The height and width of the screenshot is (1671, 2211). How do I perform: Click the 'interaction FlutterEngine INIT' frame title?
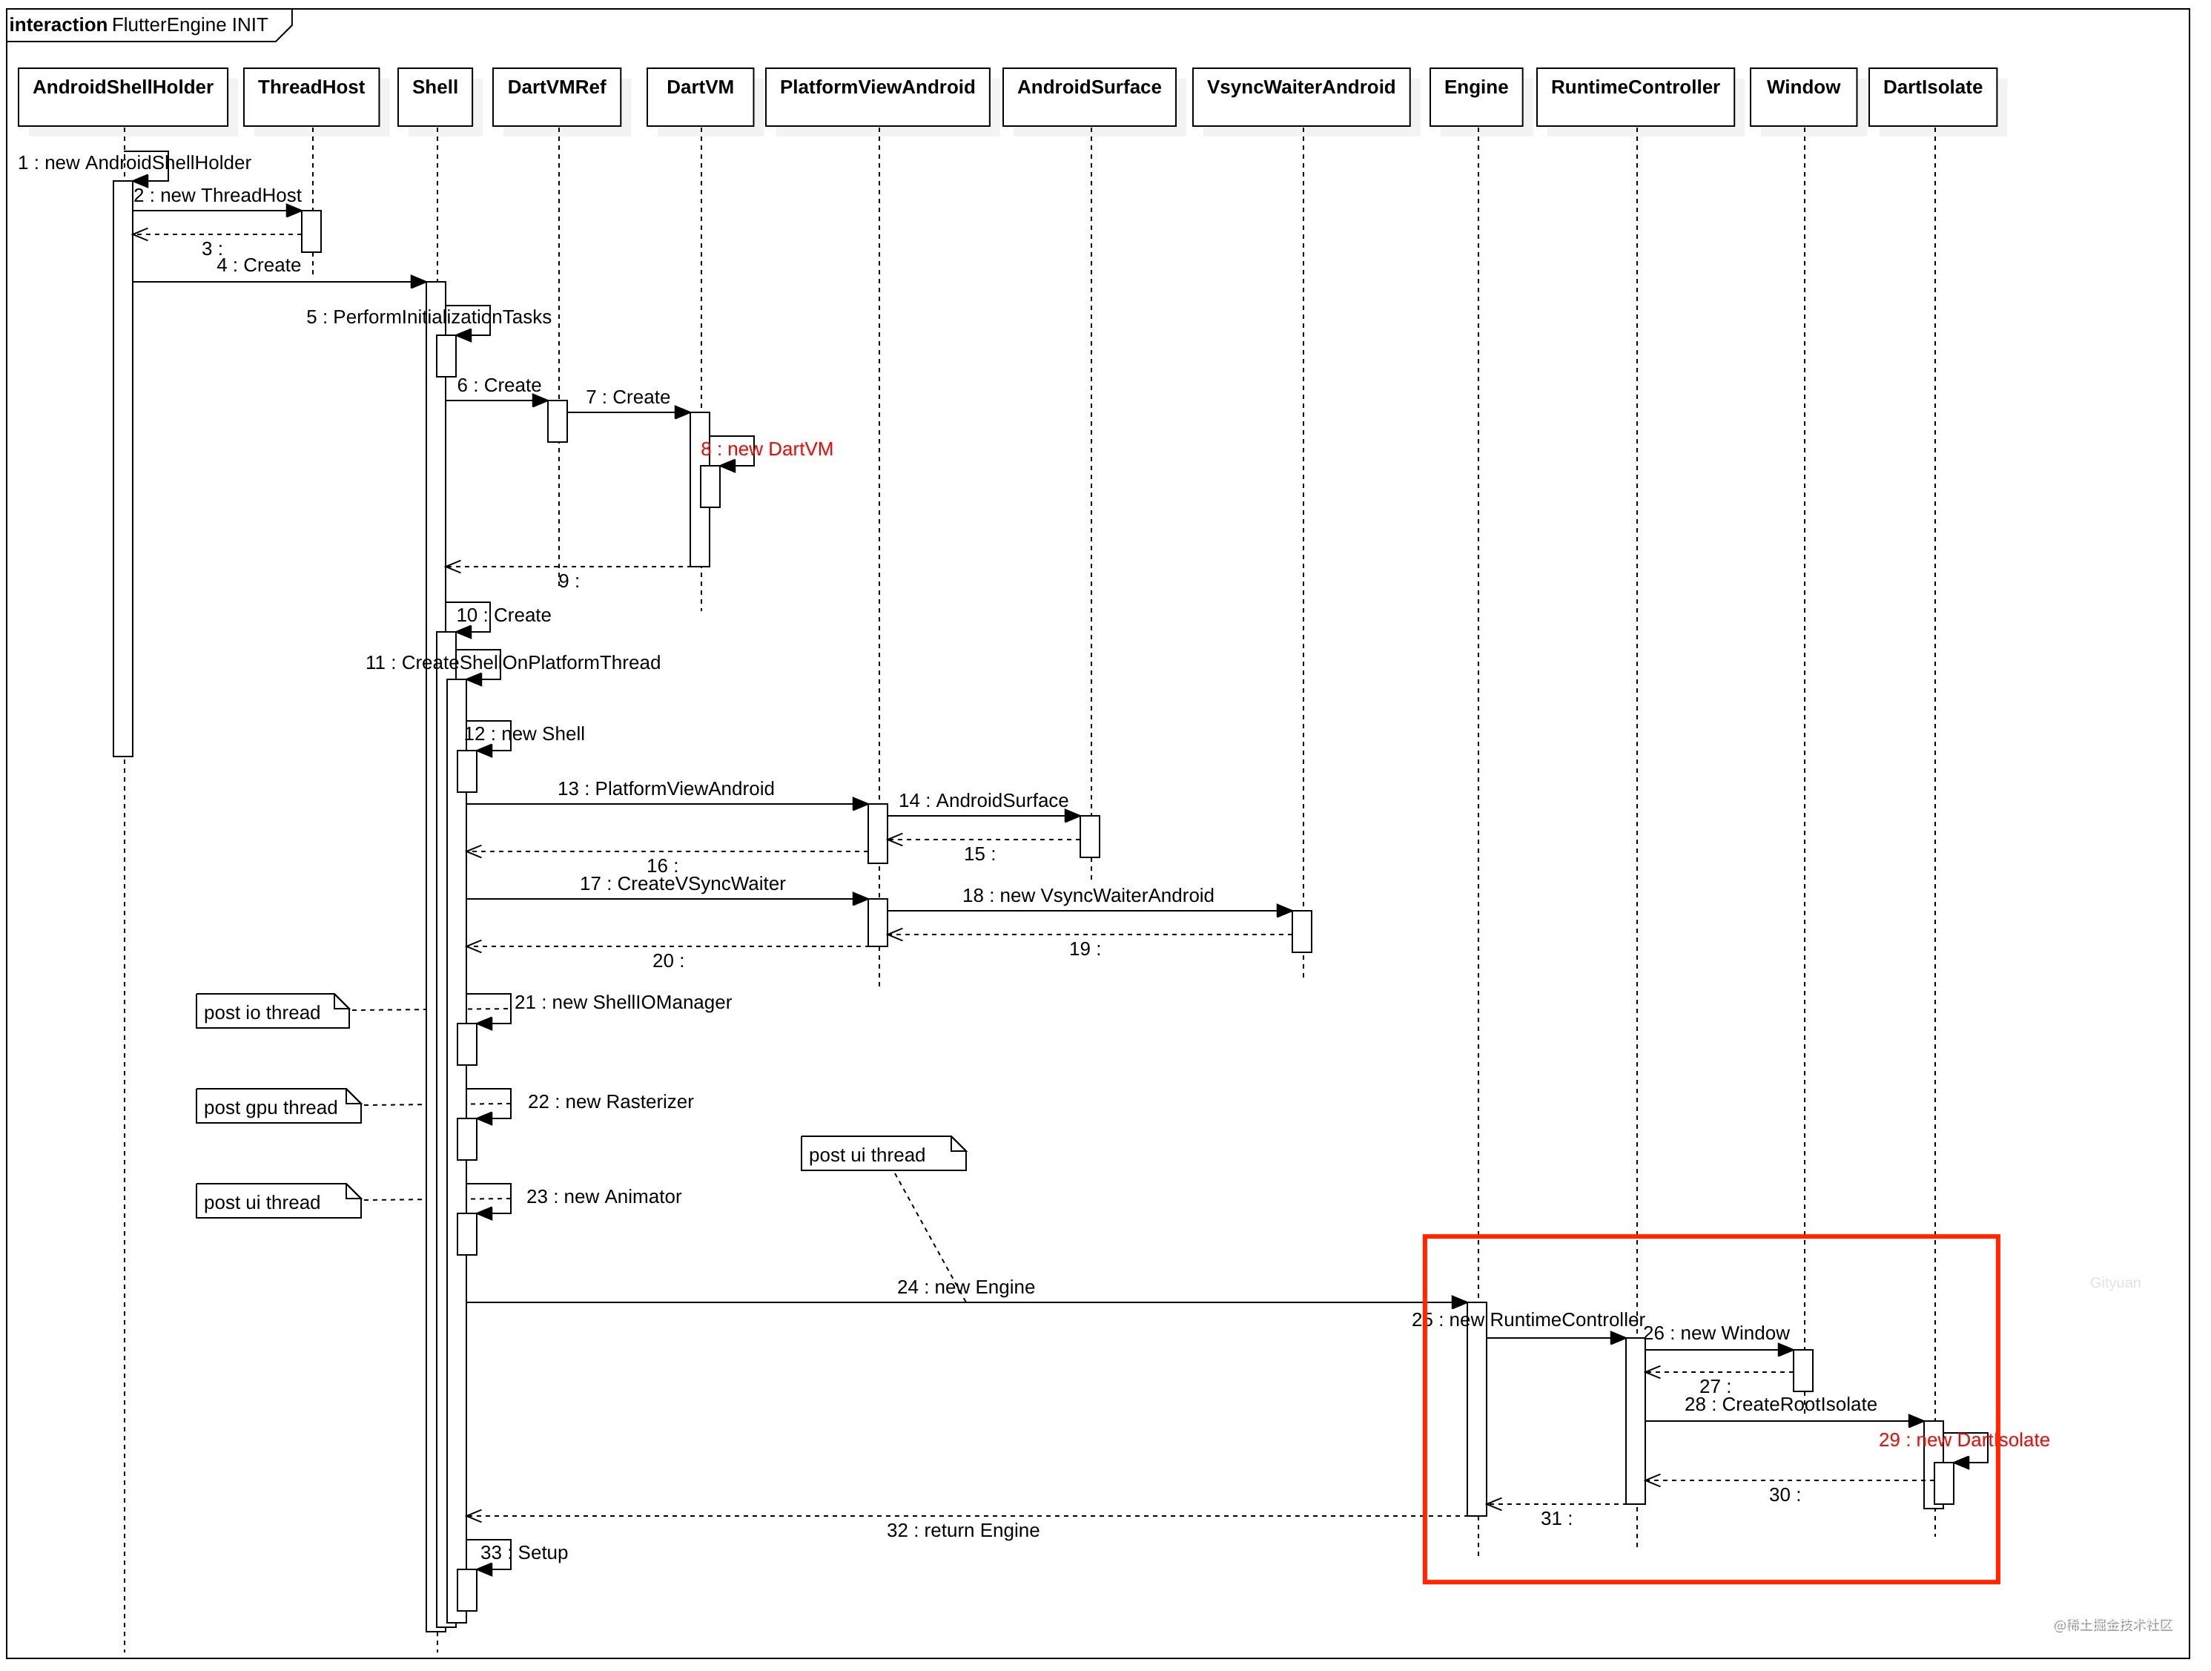140,25
